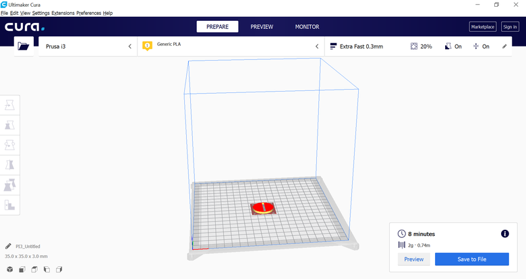Click the open file folder icon

point(24,46)
